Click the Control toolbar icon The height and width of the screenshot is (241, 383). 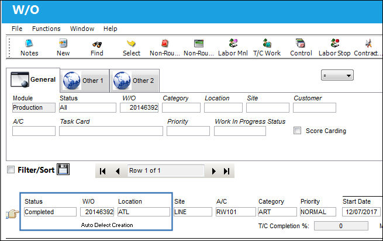tap(300, 43)
